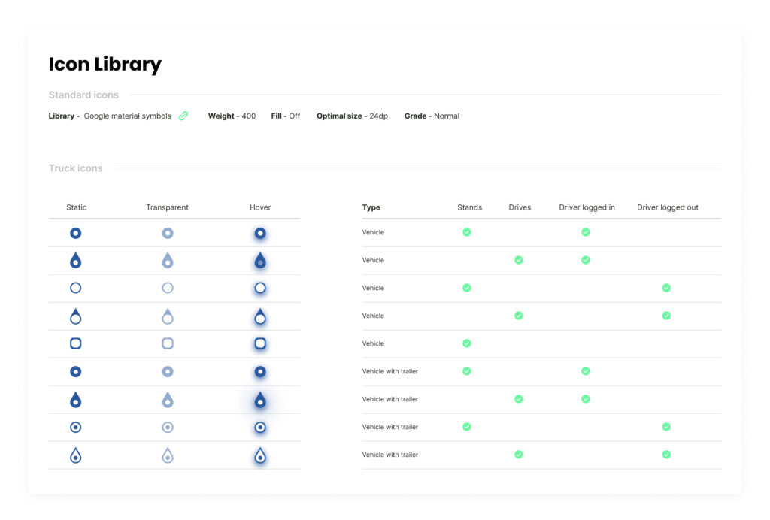The image size is (770, 520).
Task: Click the Grade - Normal label
Action: tap(432, 116)
